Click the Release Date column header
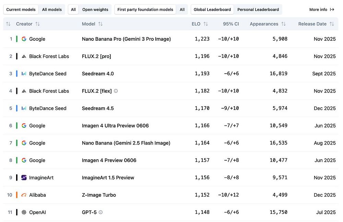 point(312,24)
